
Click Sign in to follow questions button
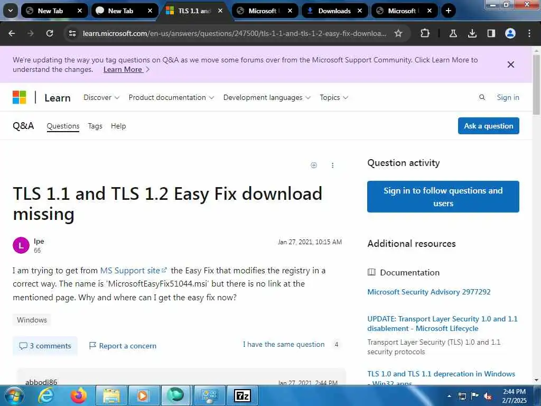[x=443, y=197]
